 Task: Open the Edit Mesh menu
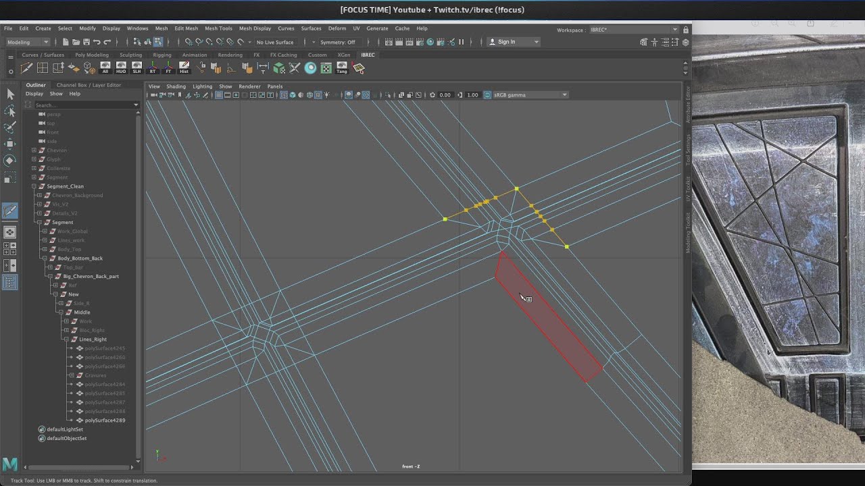(186, 28)
